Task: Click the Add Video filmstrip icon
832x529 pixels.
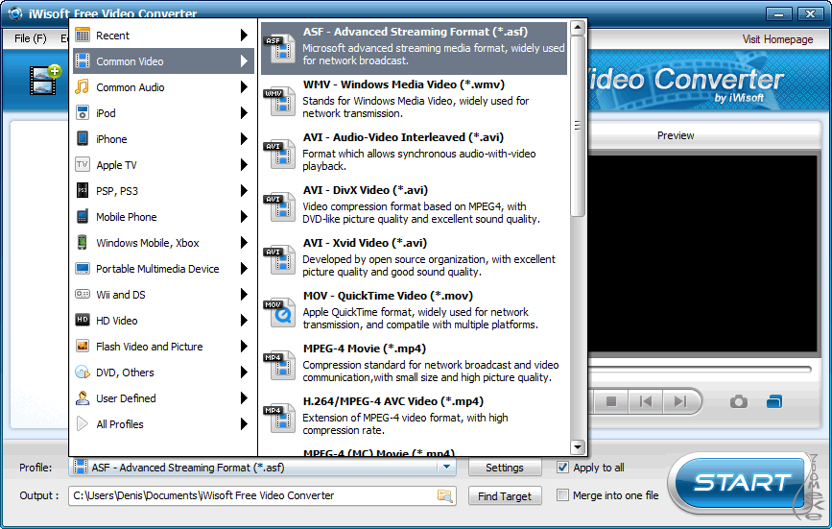Action: click(x=44, y=80)
